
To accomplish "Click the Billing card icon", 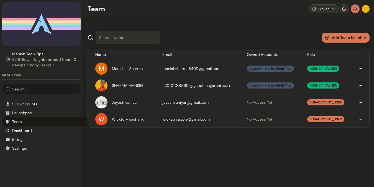I will click(8, 139).
